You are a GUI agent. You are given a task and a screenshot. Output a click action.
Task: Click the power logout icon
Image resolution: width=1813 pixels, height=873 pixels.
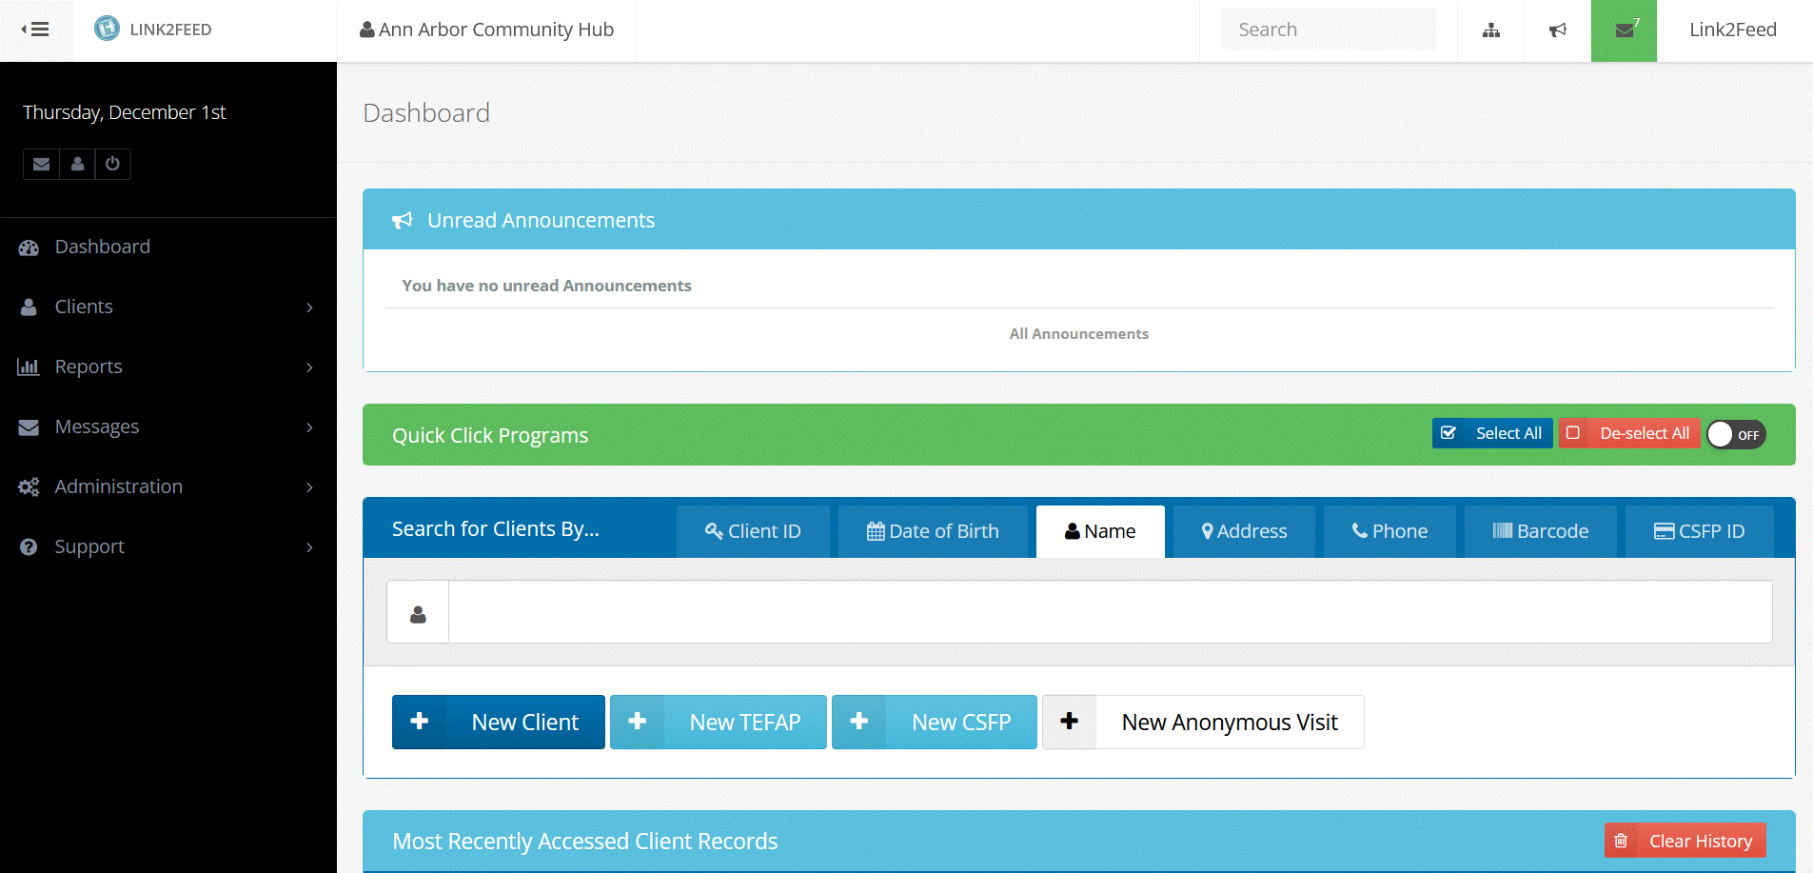pos(112,164)
